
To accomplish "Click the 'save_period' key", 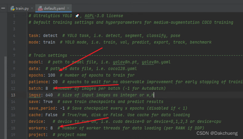I will click(x=42, y=108).
